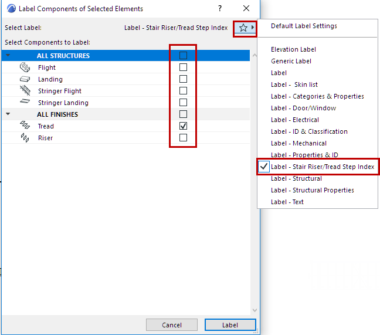
Task: Click the Riser component icon
Action: pyautogui.click(x=25, y=138)
